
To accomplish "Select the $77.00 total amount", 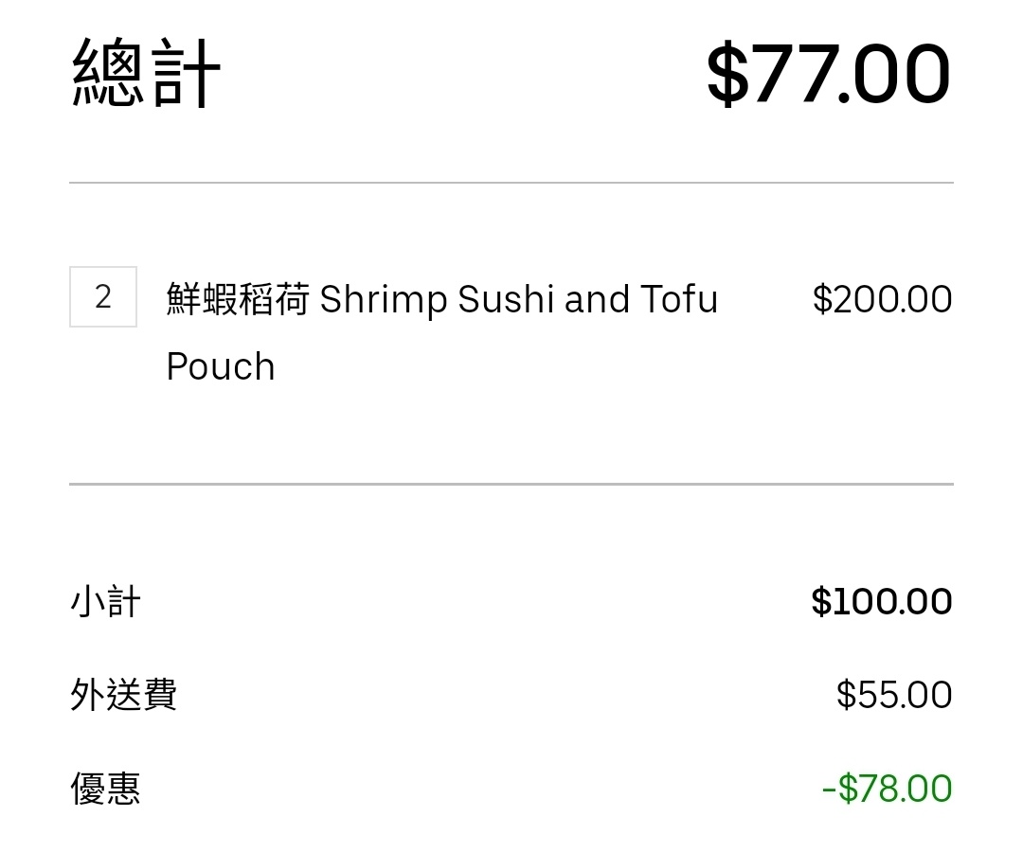I will click(829, 72).
